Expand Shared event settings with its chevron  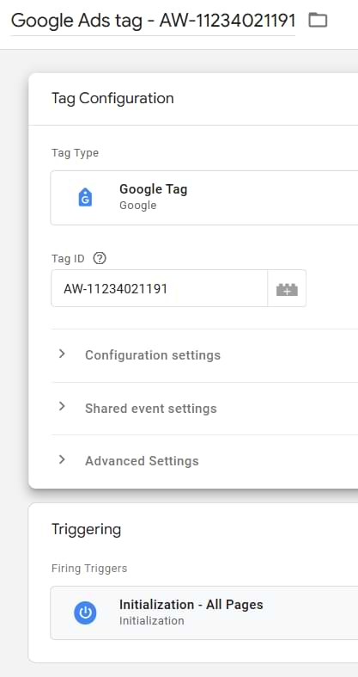tap(62, 407)
